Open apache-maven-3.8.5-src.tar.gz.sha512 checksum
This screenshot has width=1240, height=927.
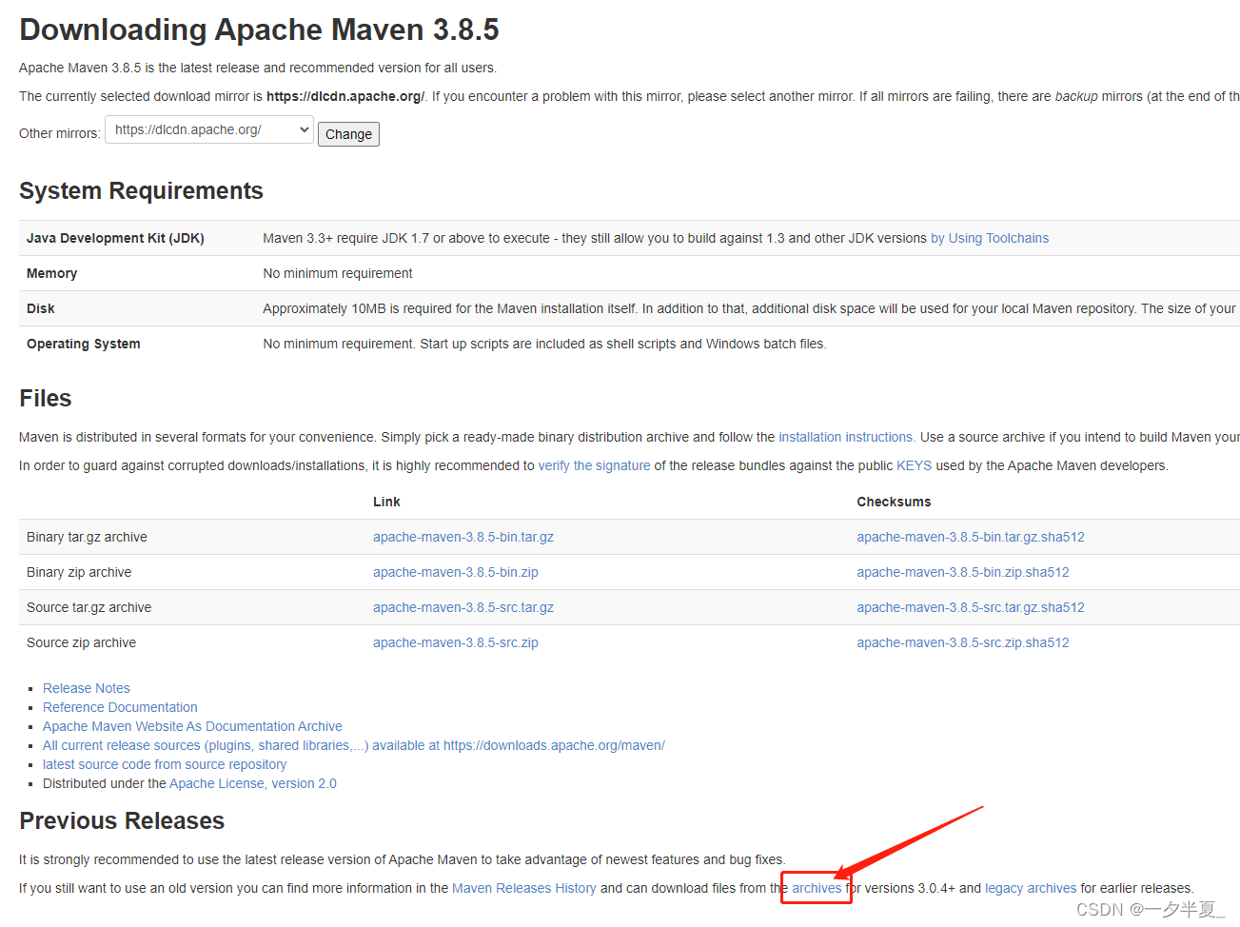[x=971, y=607]
